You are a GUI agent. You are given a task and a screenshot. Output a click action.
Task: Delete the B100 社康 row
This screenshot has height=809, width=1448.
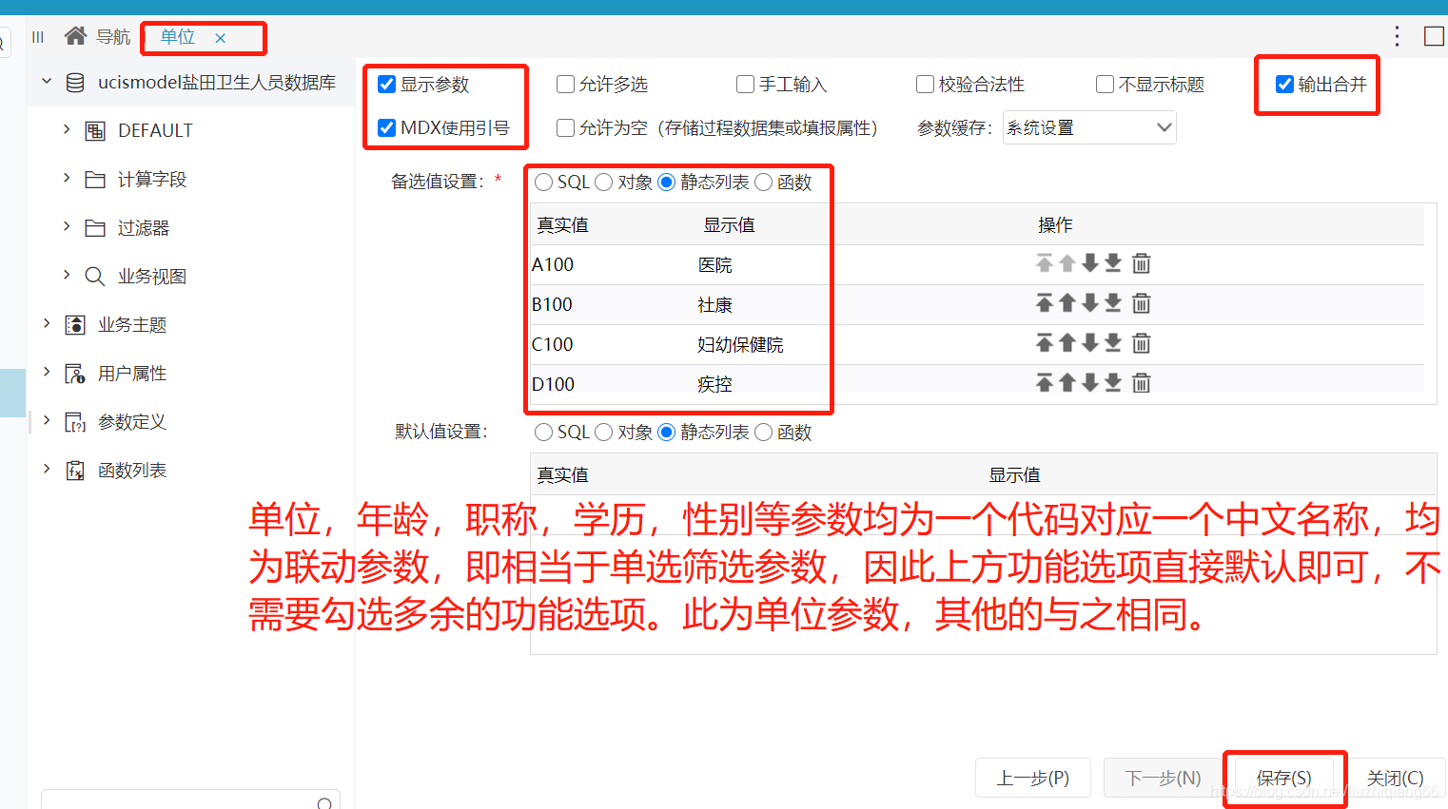1142,303
